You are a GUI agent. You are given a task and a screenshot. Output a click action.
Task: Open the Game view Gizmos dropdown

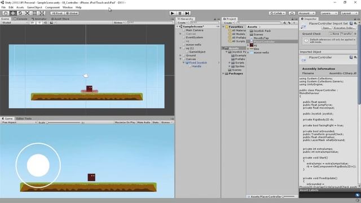tap(167, 122)
